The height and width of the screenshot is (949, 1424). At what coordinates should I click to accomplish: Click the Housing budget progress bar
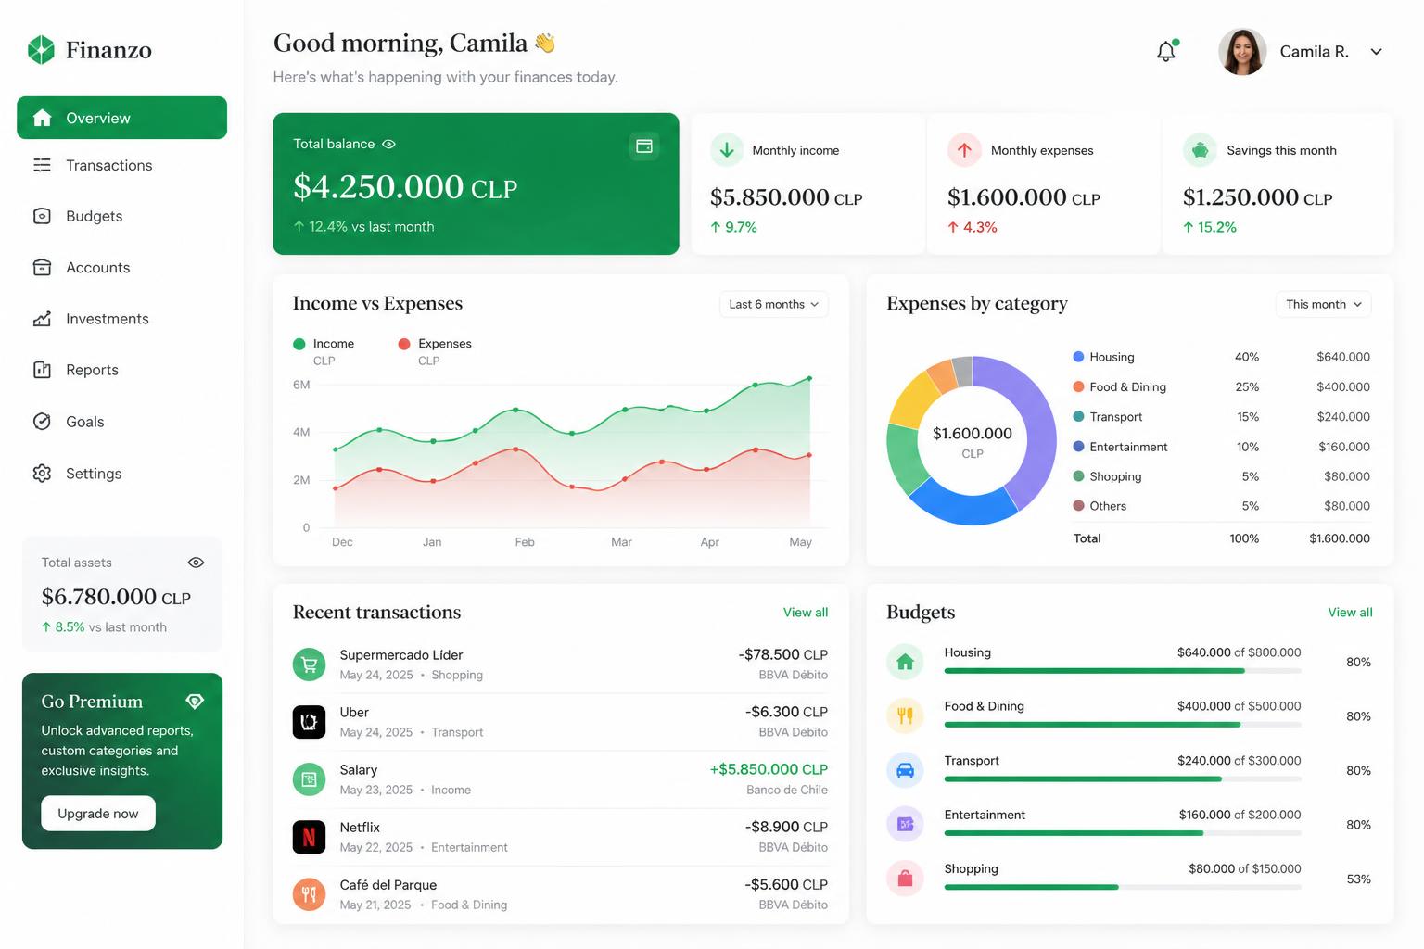[x=1123, y=670]
